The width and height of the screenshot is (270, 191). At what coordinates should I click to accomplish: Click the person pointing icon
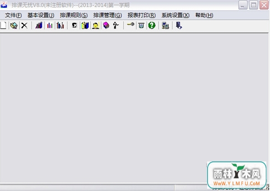click(x=116, y=25)
